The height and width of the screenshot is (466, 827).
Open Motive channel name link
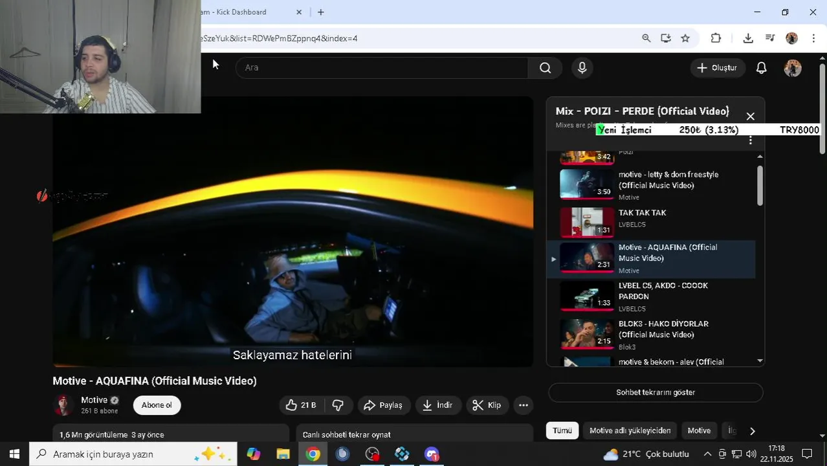94,400
